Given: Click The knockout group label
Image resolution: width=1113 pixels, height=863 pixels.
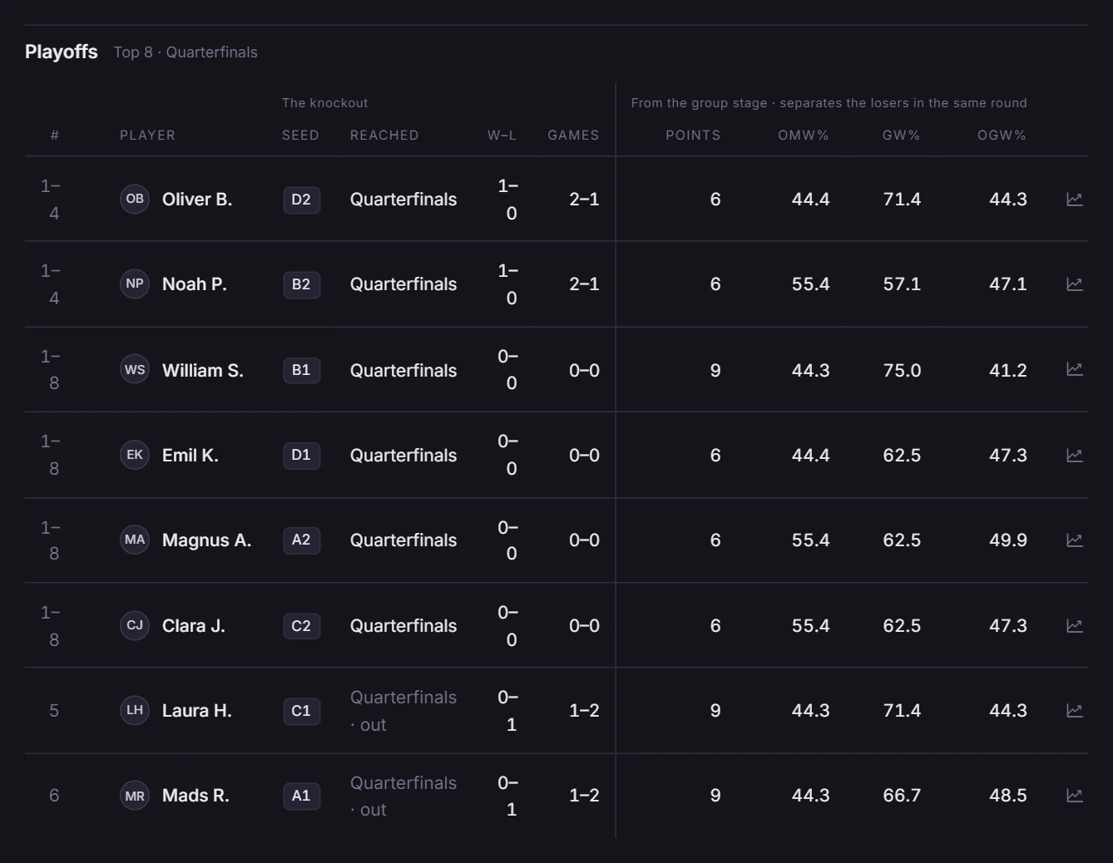Looking at the screenshot, I should (325, 103).
